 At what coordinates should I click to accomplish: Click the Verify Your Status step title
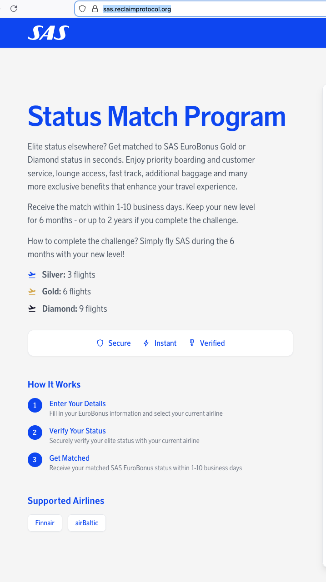77,431
